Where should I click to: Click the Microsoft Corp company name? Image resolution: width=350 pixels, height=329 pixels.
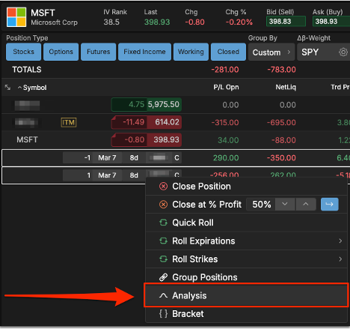click(54, 22)
